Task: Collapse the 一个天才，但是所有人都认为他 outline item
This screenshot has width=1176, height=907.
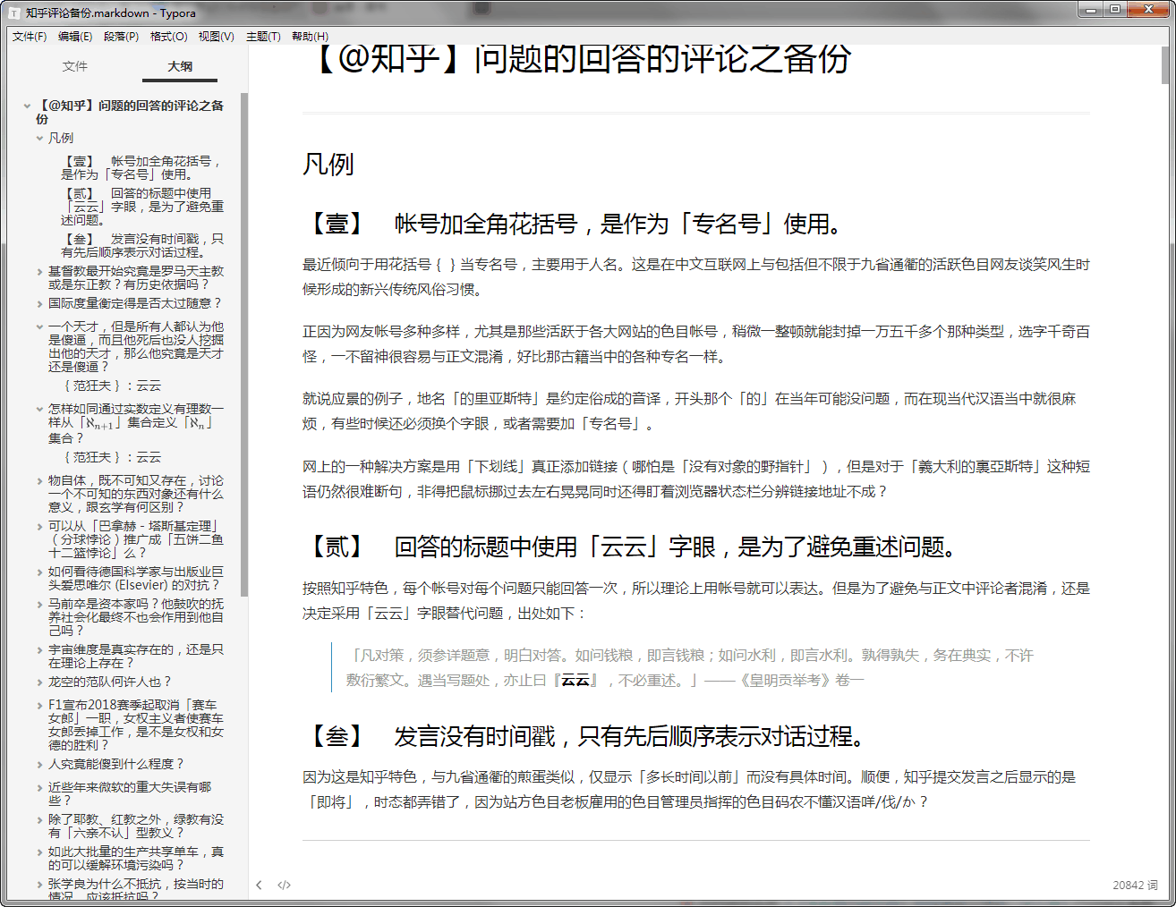Action: point(39,327)
